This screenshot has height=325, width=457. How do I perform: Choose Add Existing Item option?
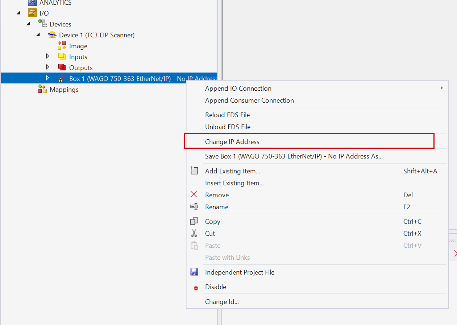232,171
